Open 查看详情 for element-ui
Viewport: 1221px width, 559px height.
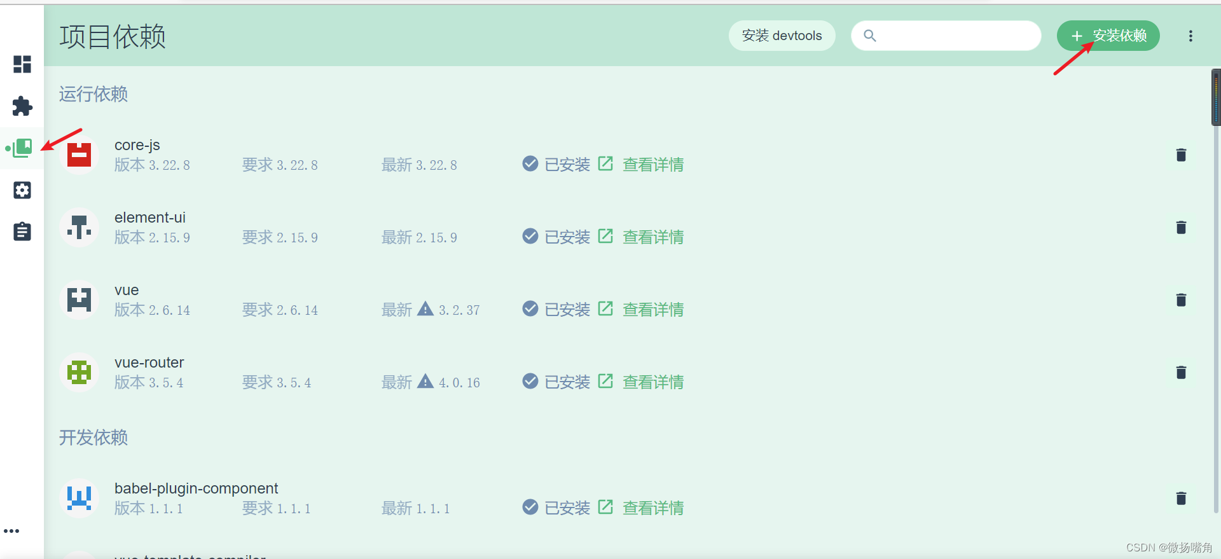652,237
